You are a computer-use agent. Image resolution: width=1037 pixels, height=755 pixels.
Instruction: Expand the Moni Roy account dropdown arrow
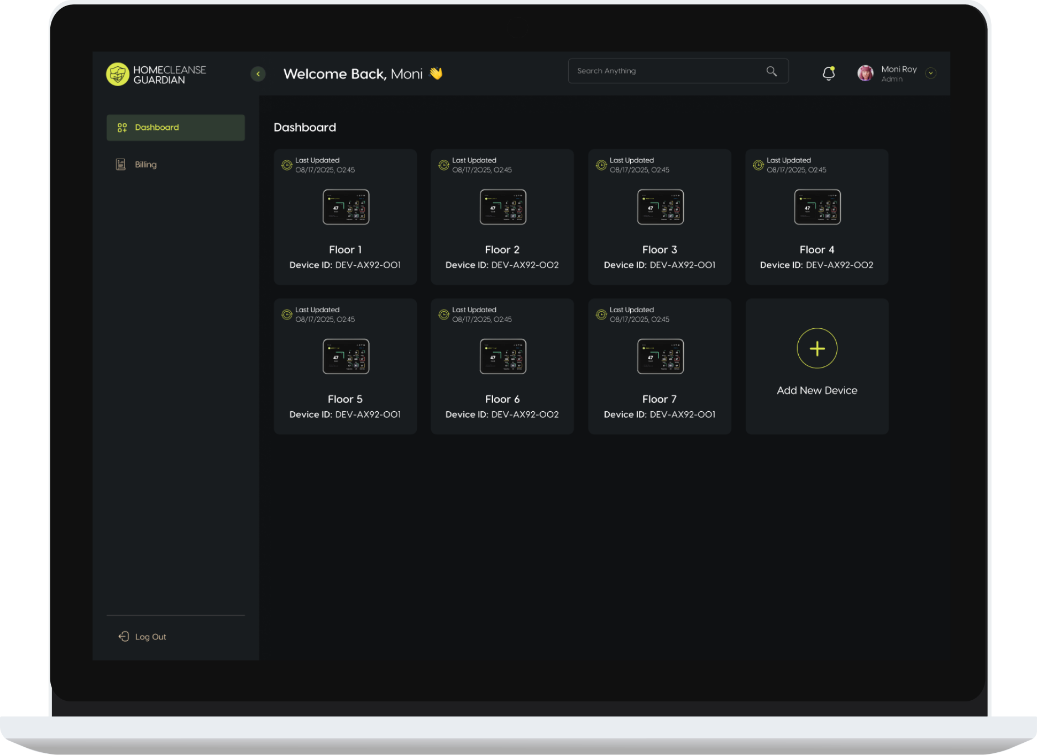(931, 74)
